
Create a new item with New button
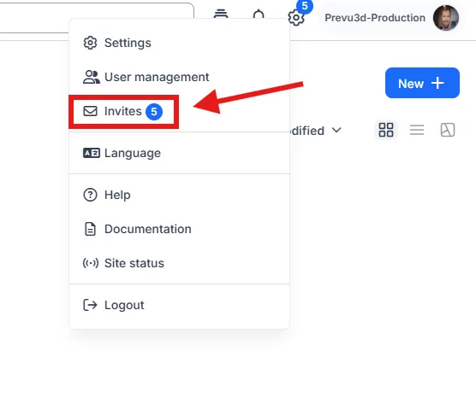point(422,83)
